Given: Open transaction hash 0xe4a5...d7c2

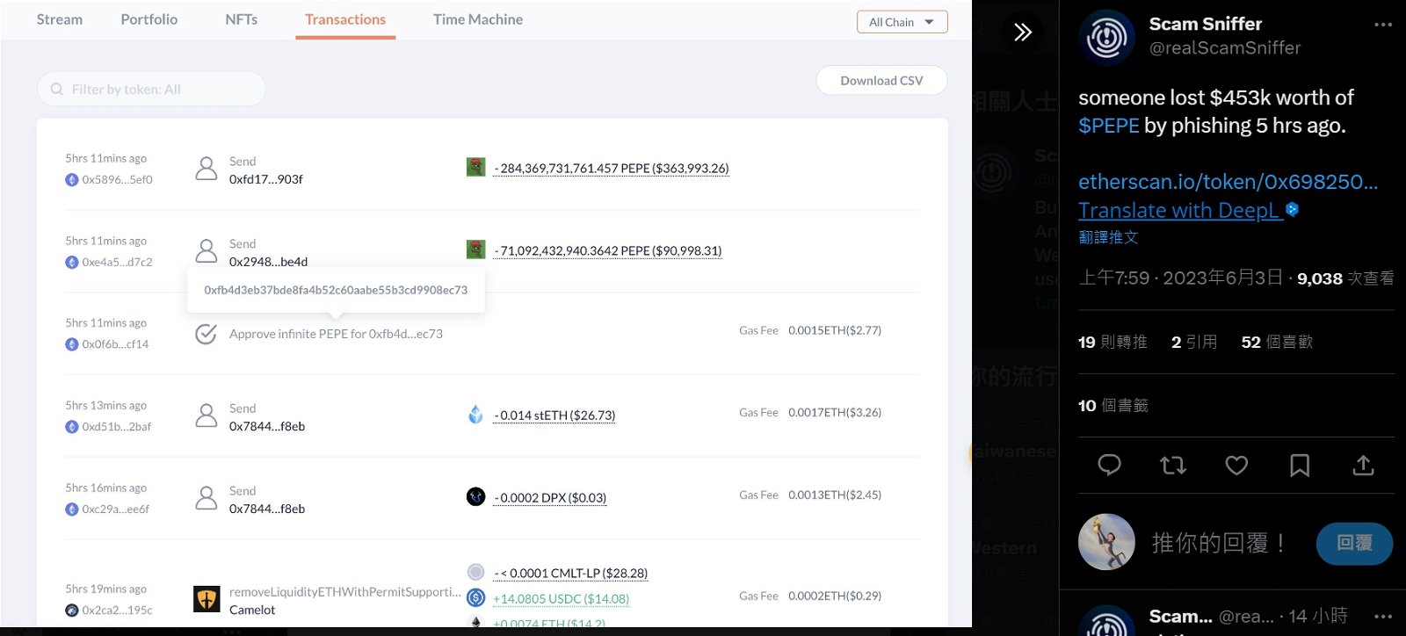Looking at the screenshot, I should (117, 262).
